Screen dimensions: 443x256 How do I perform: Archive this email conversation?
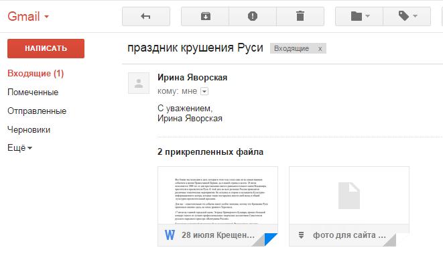pos(205,16)
